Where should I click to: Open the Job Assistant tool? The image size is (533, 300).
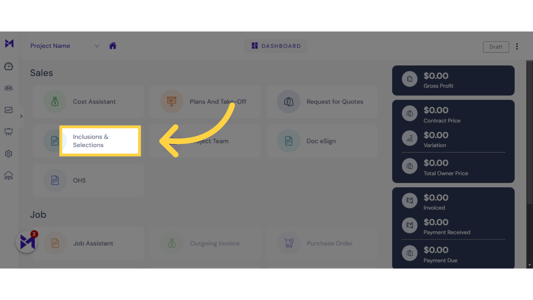pos(93,243)
